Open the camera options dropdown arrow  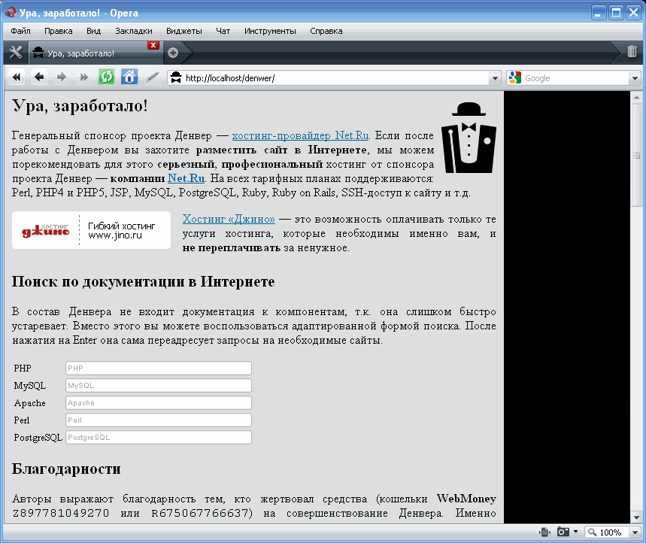[575, 532]
